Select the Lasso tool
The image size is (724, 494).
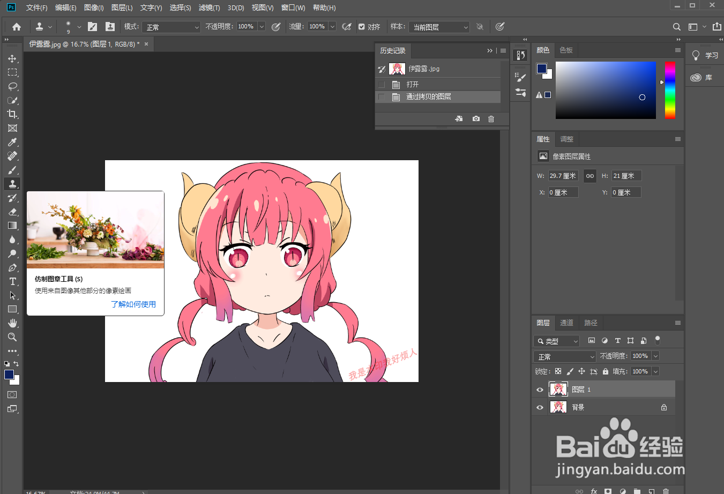click(x=12, y=86)
